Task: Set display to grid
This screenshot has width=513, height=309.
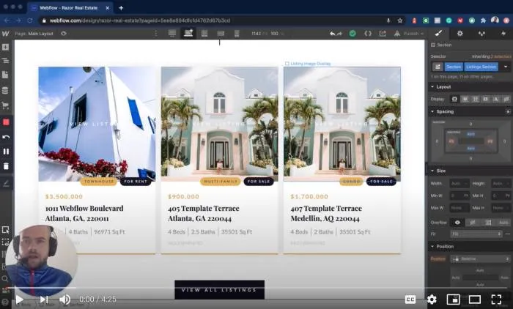Action: pos(476,99)
